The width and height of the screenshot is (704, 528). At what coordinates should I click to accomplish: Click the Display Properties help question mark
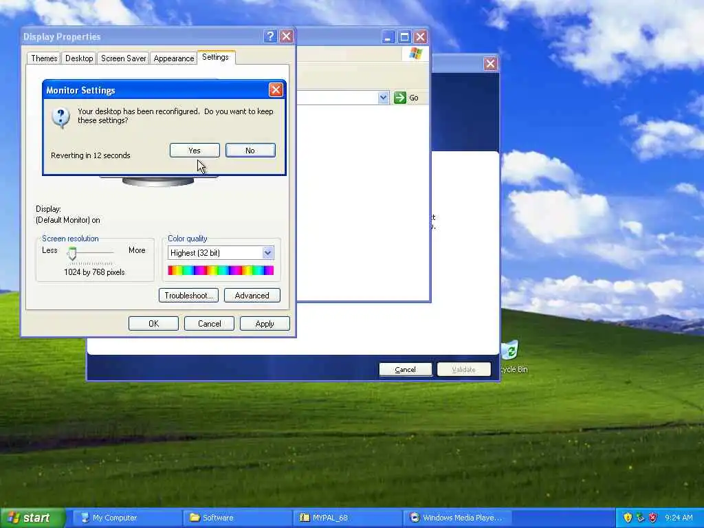[x=269, y=36]
